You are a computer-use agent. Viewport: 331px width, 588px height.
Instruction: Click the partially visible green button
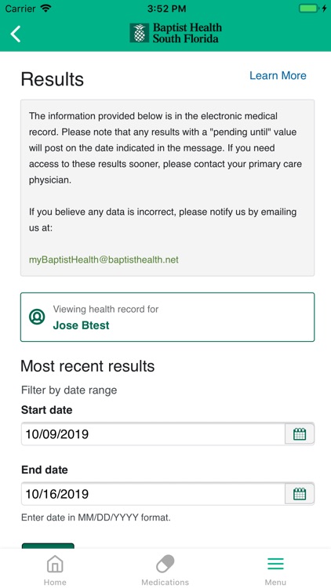[x=48, y=546]
